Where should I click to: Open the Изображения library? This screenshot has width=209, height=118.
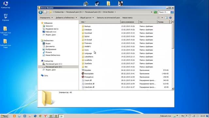(51, 49)
